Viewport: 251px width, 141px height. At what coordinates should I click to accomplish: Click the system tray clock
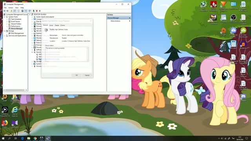(x=240, y=138)
